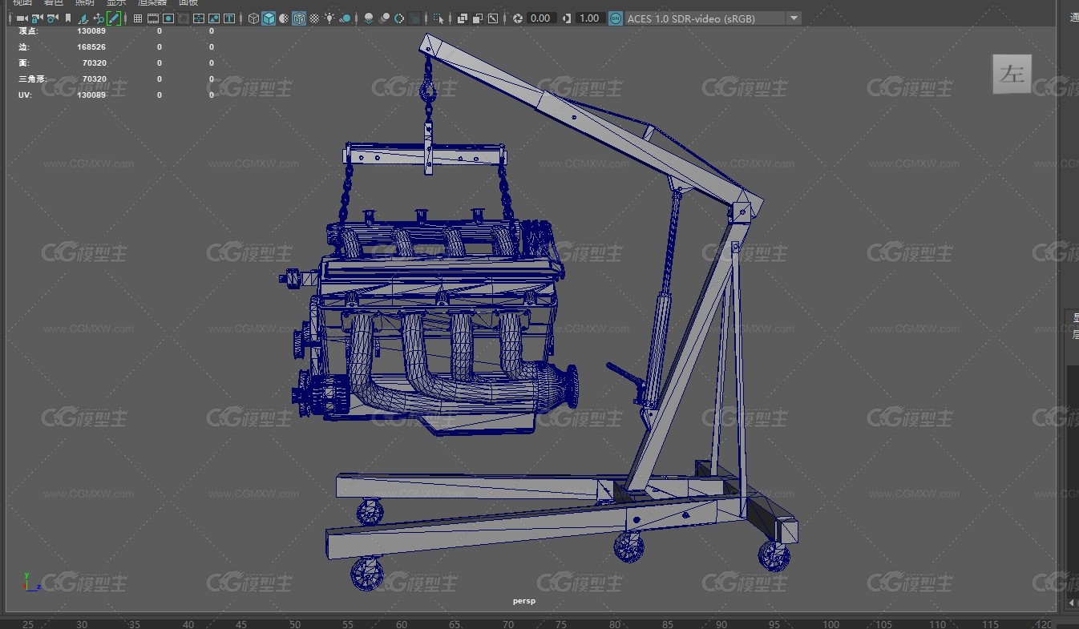1079x629 pixels.
Task: Click the Depth of Field icon
Action: 414,18
